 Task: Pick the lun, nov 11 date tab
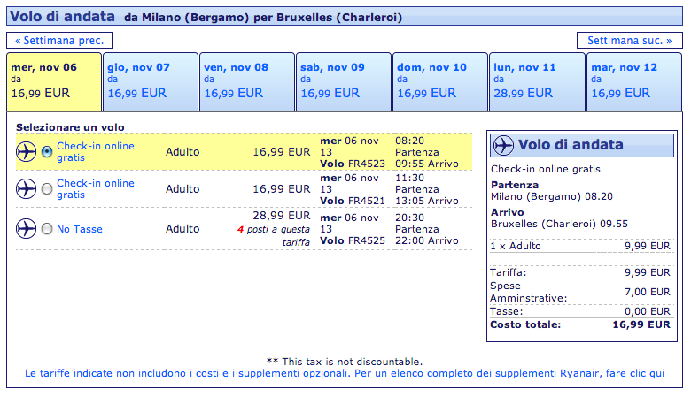[x=536, y=81]
